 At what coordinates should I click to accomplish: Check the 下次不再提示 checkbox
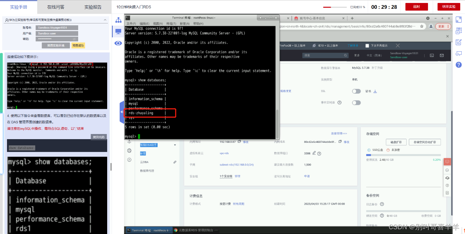click(x=367, y=46)
